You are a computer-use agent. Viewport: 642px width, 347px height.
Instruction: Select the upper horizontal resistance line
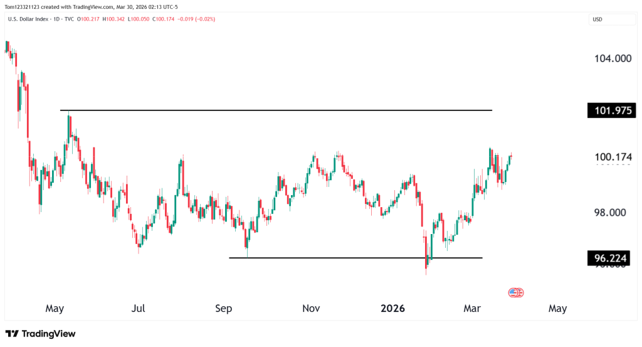276,110
